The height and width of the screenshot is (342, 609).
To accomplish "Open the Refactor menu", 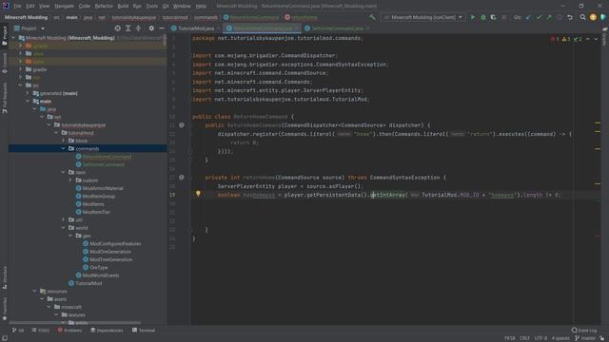I will click(x=104, y=6).
